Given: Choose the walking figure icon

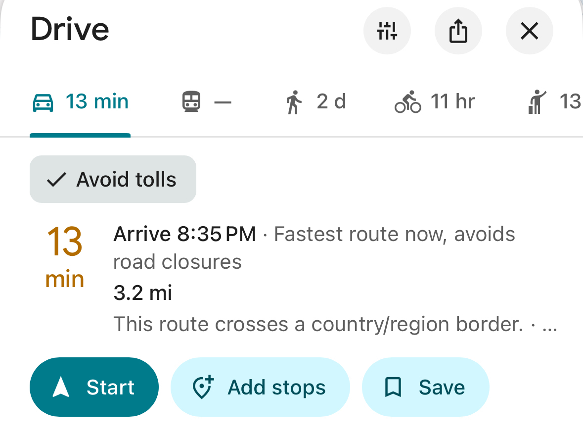Looking at the screenshot, I should click(294, 103).
